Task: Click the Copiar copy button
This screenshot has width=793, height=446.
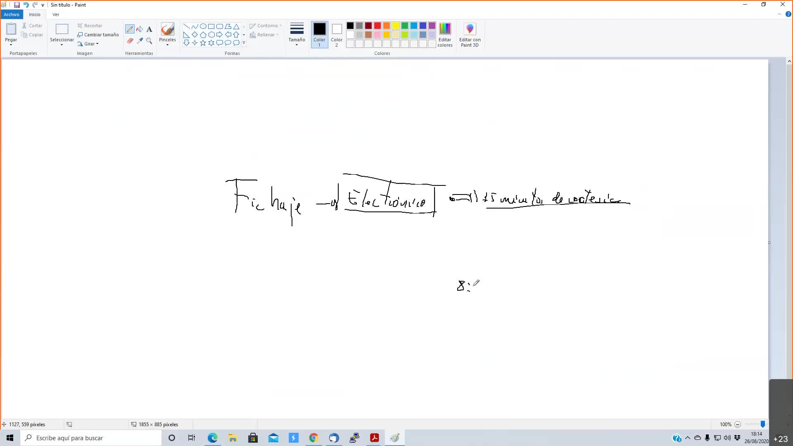Action: pyautogui.click(x=32, y=35)
